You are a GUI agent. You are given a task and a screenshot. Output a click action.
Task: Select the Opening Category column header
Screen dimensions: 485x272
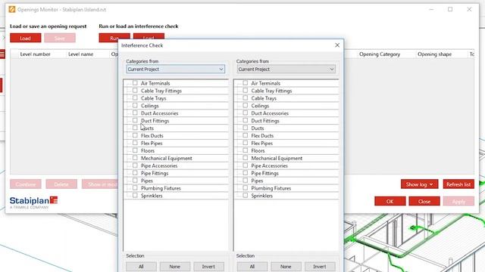coord(380,54)
